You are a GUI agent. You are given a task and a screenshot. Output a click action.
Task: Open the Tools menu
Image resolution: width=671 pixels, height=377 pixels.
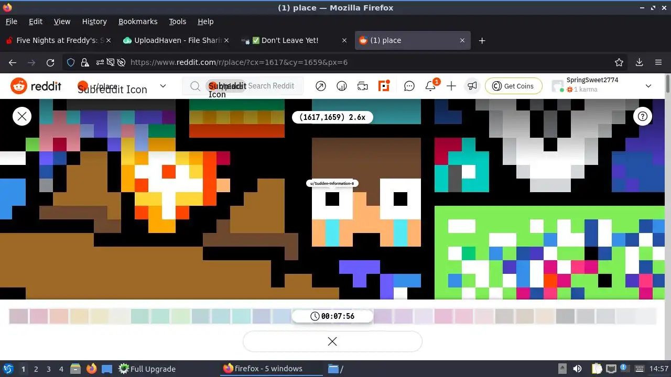coord(177,21)
